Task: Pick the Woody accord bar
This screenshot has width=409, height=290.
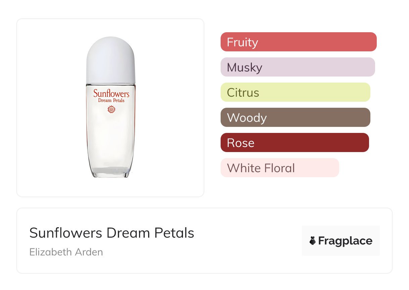Action: tap(295, 117)
